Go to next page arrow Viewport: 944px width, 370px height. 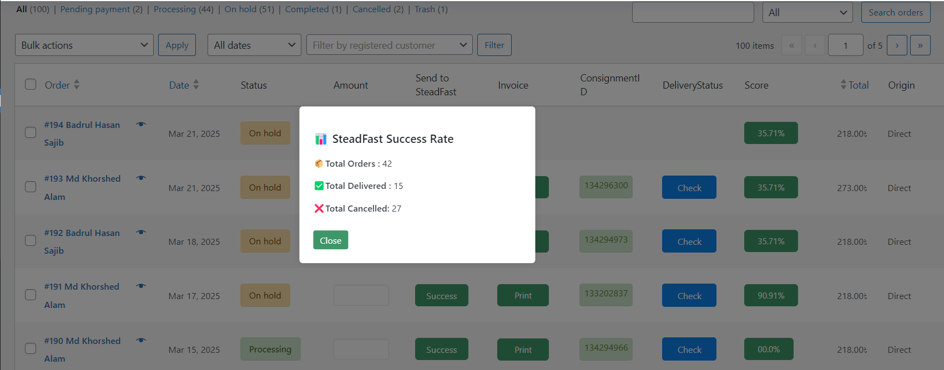897,45
